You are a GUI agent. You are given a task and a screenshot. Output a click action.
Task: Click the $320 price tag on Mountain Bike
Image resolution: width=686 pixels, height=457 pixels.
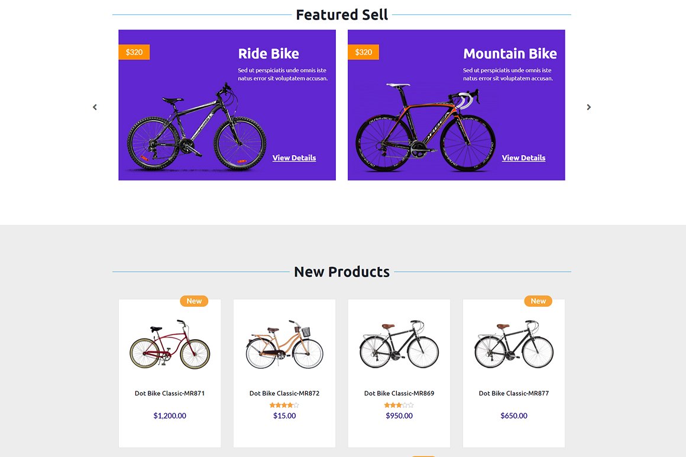point(364,52)
